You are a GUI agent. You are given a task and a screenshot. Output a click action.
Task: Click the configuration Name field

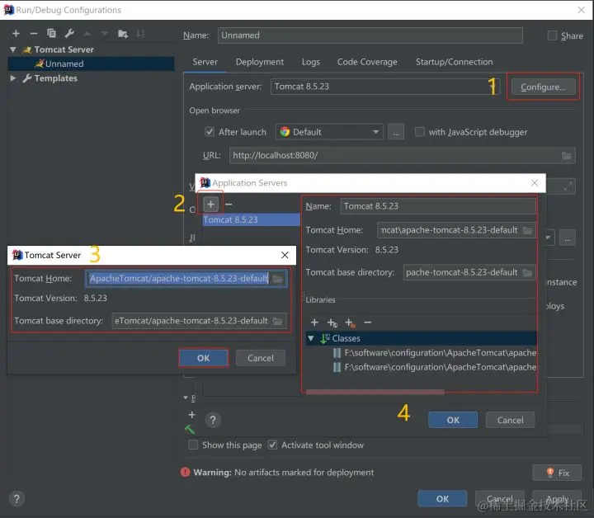370,35
